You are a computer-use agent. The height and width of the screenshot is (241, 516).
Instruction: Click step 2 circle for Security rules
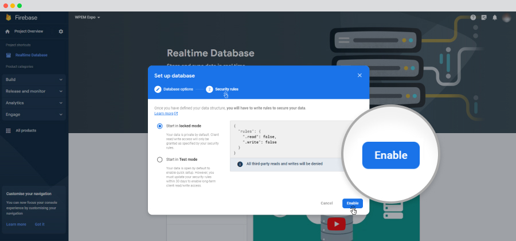click(x=209, y=89)
